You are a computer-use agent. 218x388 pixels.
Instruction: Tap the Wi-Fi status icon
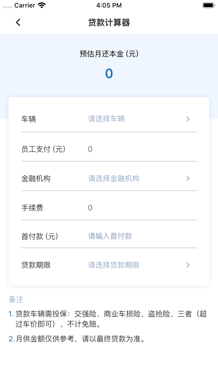coord(42,5)
